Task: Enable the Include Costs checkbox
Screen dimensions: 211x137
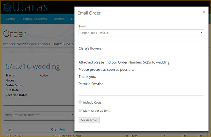Action: click(x=80, y=102)
